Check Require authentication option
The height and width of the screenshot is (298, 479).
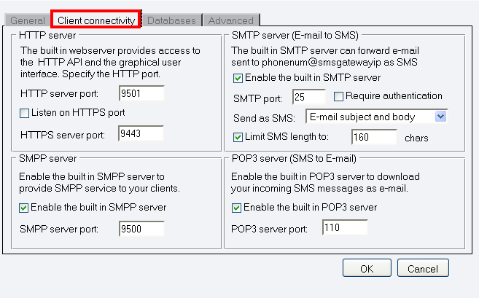point(338,96)
